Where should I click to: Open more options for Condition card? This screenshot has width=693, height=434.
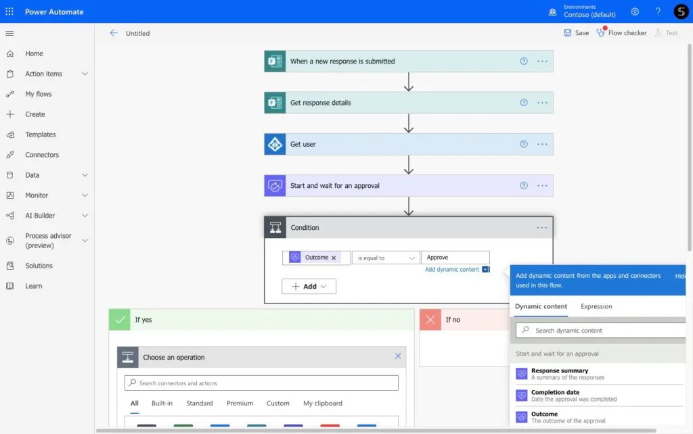click(x=542, y=228)
